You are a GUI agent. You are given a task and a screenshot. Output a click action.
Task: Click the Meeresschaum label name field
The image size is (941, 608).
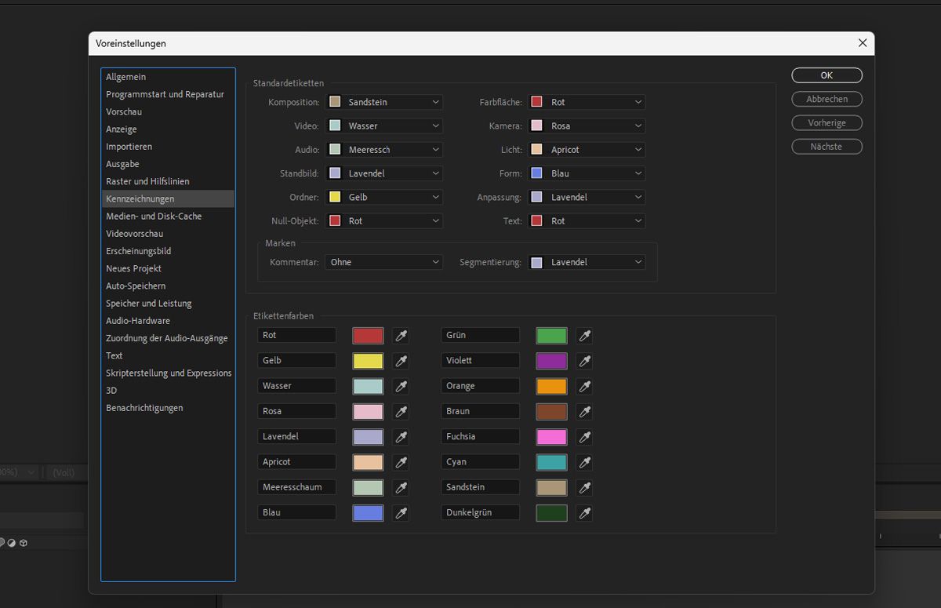(x=296, y=487)
